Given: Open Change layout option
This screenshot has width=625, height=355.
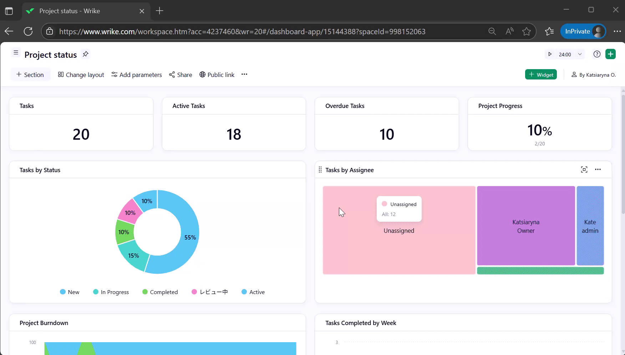Looking at the screenshot, I should pyautogui.click(x=81, y=74).
